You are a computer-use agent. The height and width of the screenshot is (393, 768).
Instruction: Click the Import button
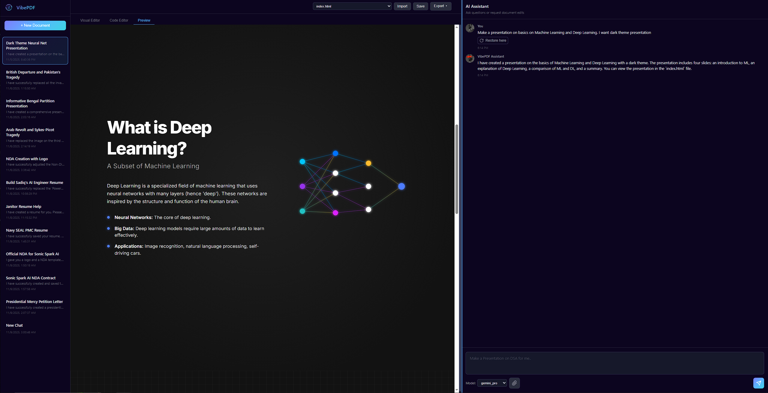tap(402, 6)
